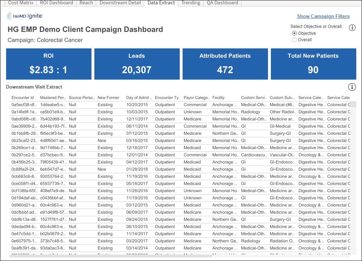Open the Downstream Detail tab

point(120,3)
